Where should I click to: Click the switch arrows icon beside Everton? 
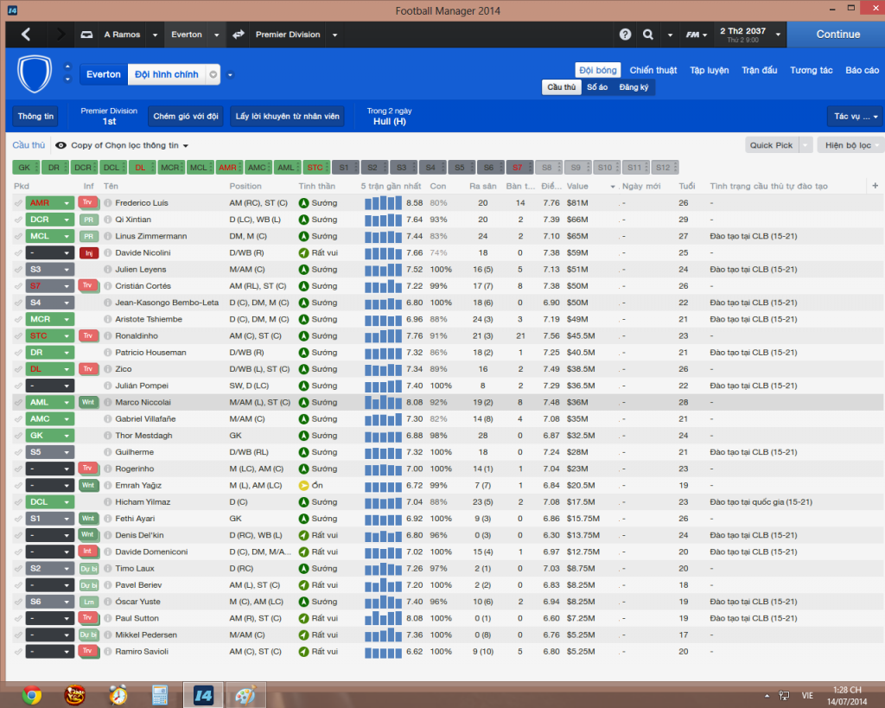[239, 35]
